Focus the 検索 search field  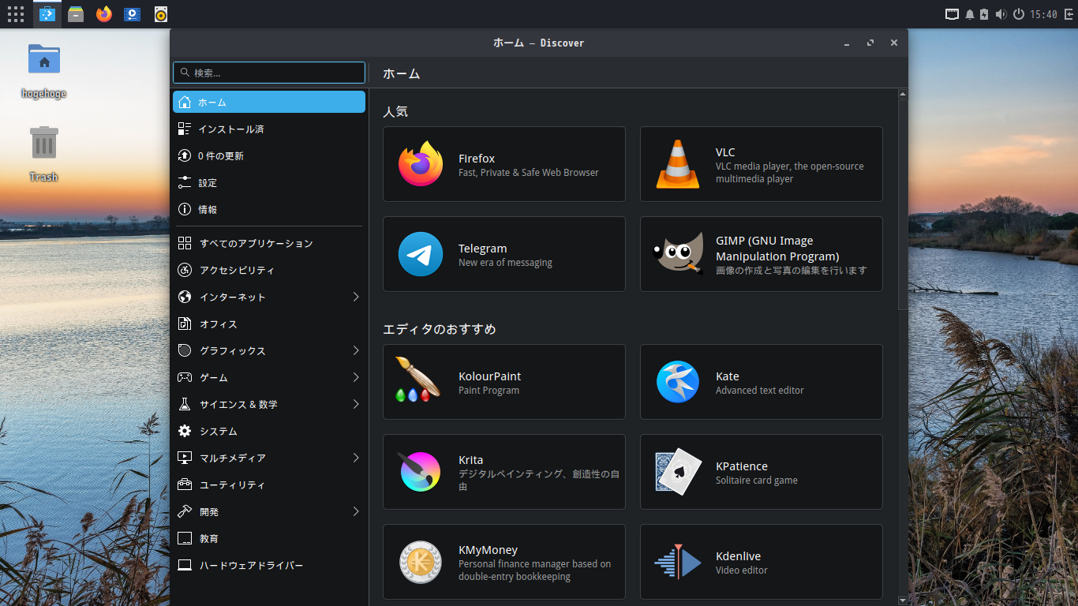pyautogui.click(x=269, y=73)
